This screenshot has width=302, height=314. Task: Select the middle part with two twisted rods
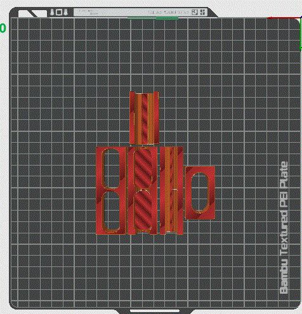click(143, 190)
